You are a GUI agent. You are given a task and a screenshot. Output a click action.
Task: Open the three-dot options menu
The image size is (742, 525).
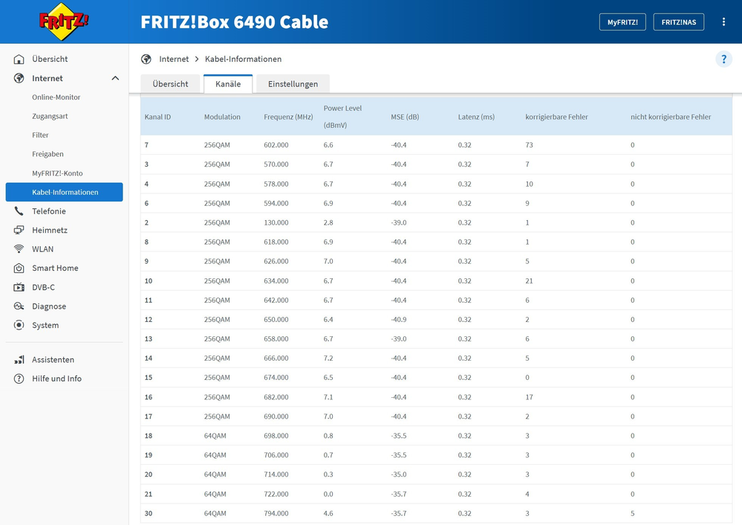(723, 22)
